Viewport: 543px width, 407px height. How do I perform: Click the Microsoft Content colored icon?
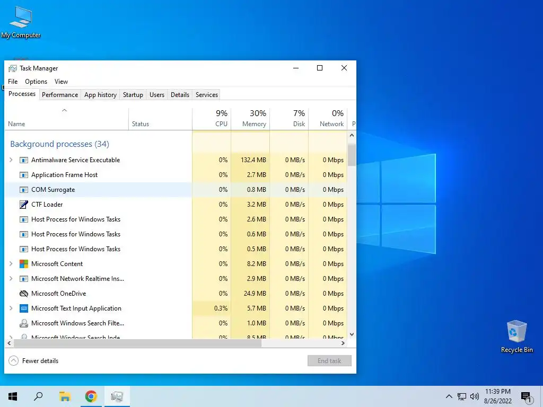click(23, 264)
